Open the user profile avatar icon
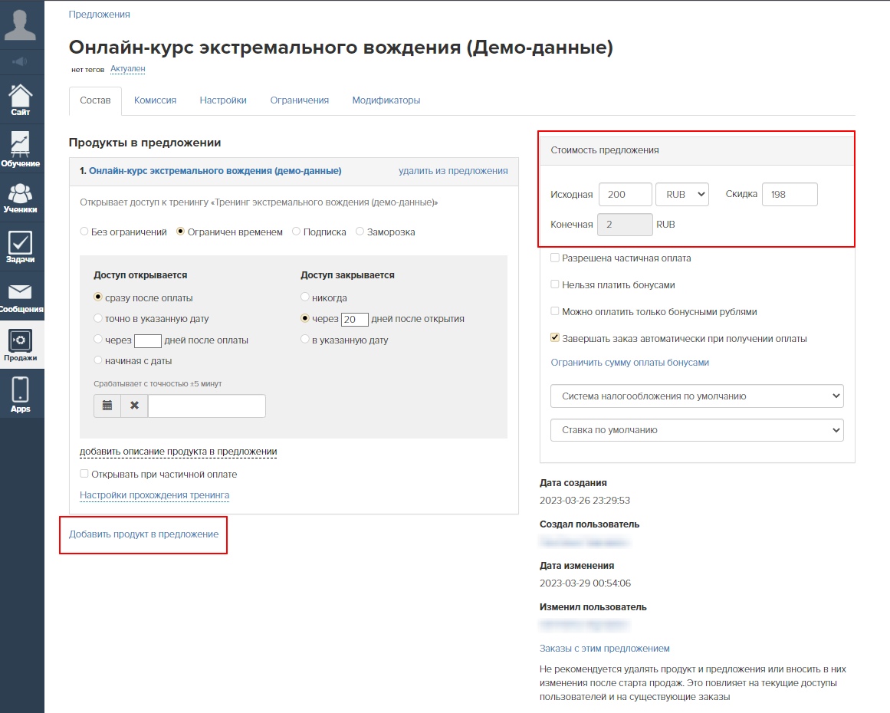The image size is (890, 713). tap(21, 23)
